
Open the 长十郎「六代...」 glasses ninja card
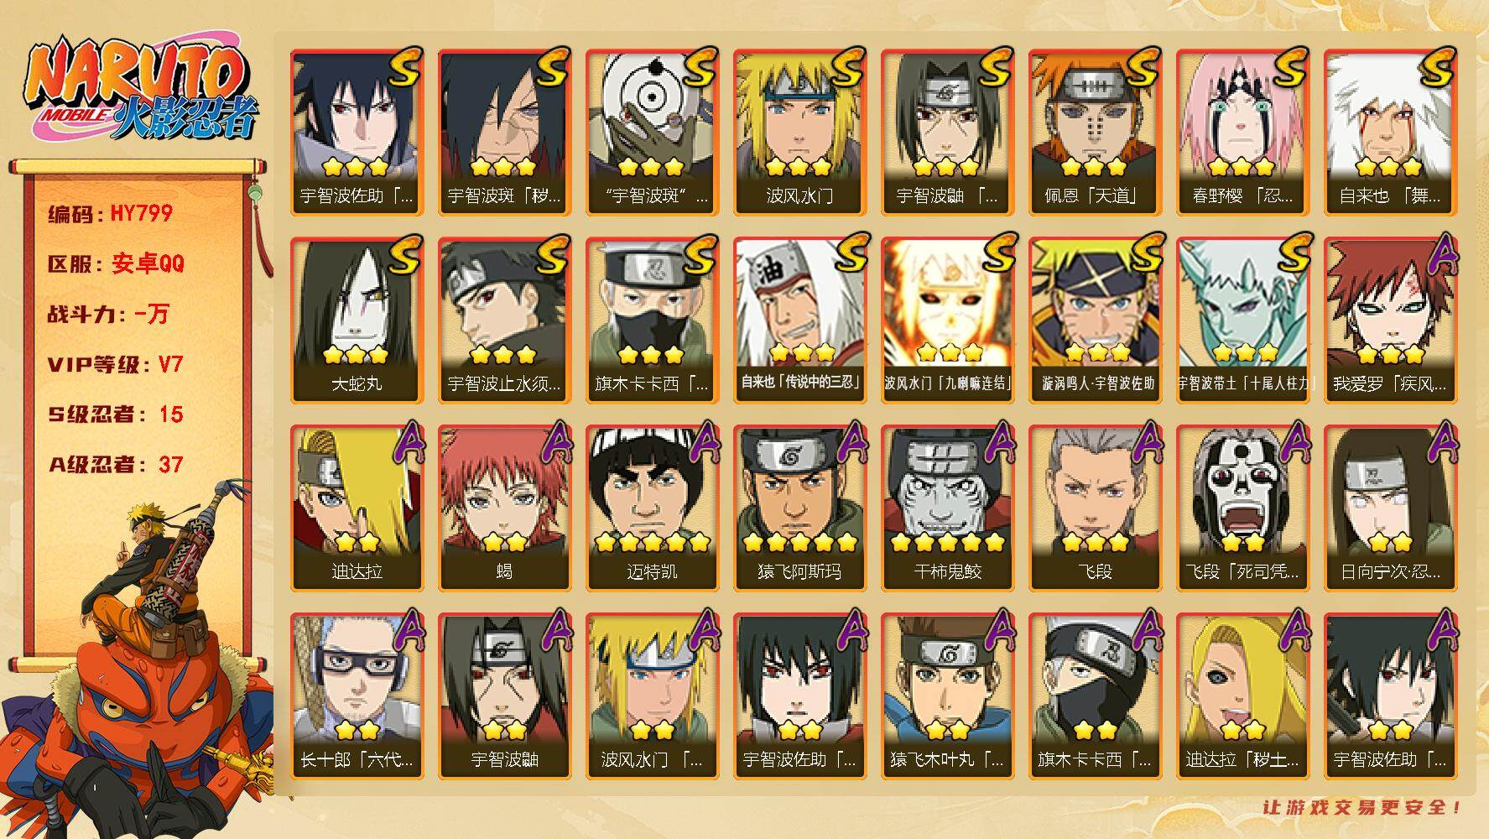pos(357,696)
